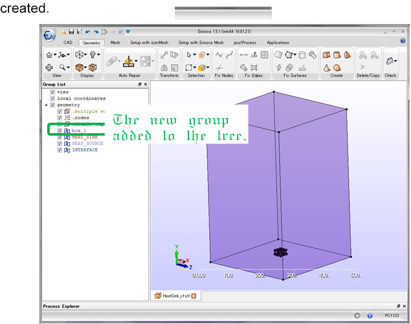
Task: Collapse the geometry tree node
Action: point(45,105)
